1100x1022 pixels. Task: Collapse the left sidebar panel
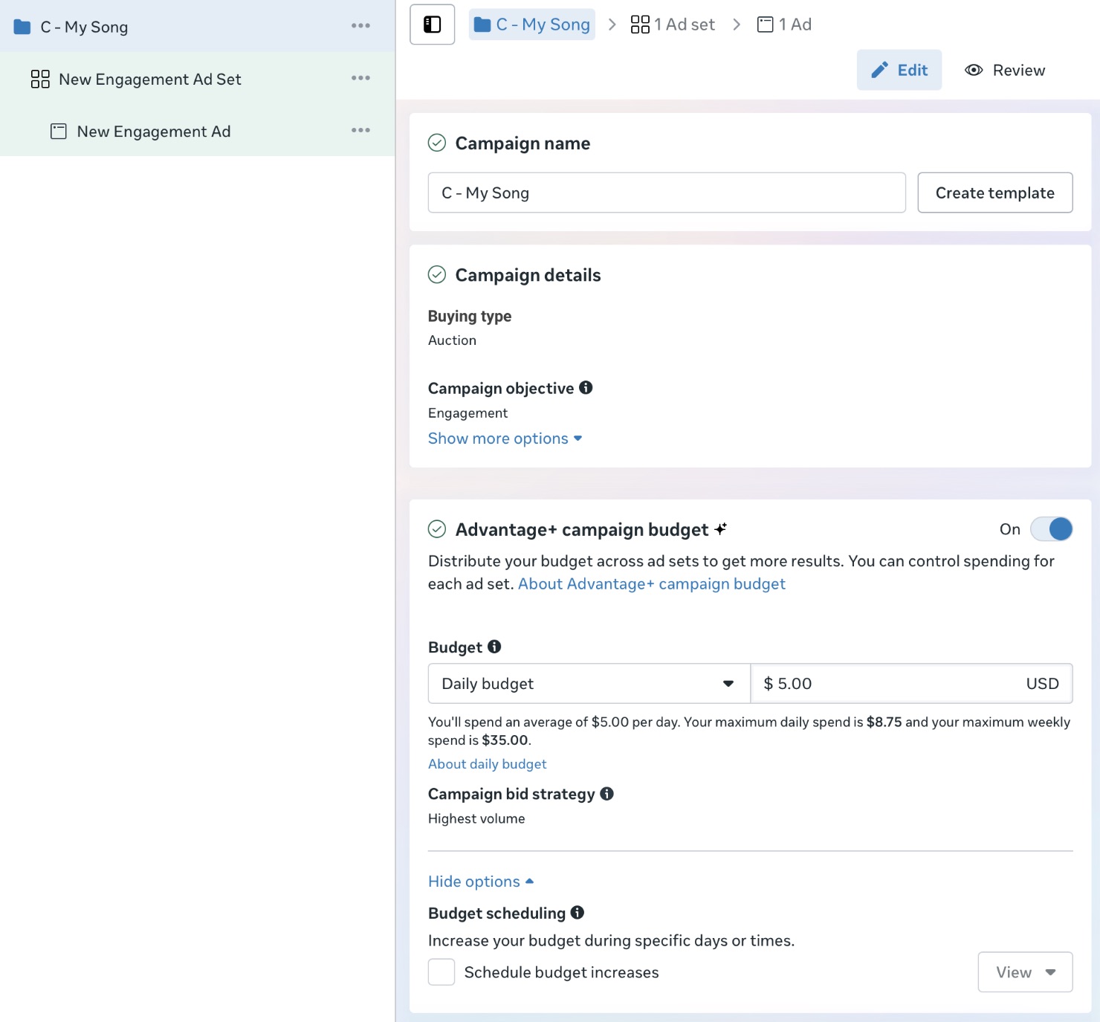[x=432, y=24]
